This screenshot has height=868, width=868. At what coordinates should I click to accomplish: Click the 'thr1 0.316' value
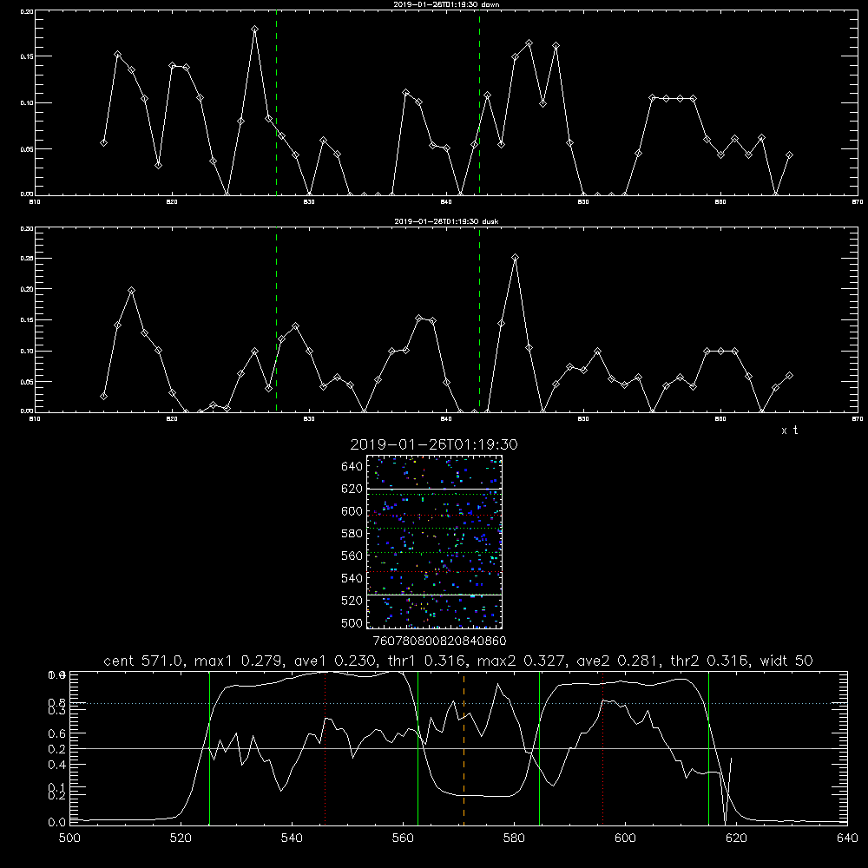click(x=427, y=661)
